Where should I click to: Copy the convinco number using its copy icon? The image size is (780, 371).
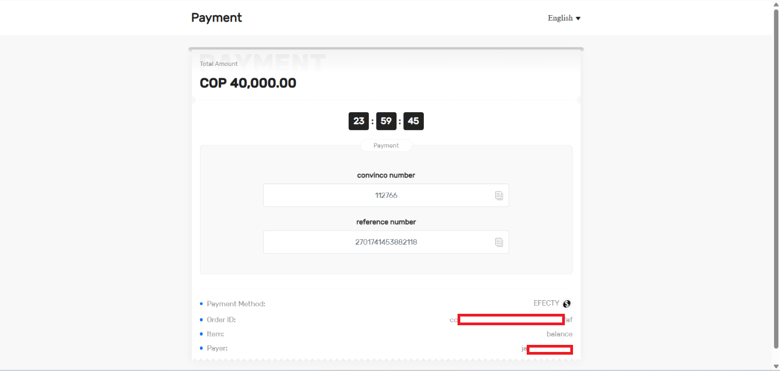(498, 196)
